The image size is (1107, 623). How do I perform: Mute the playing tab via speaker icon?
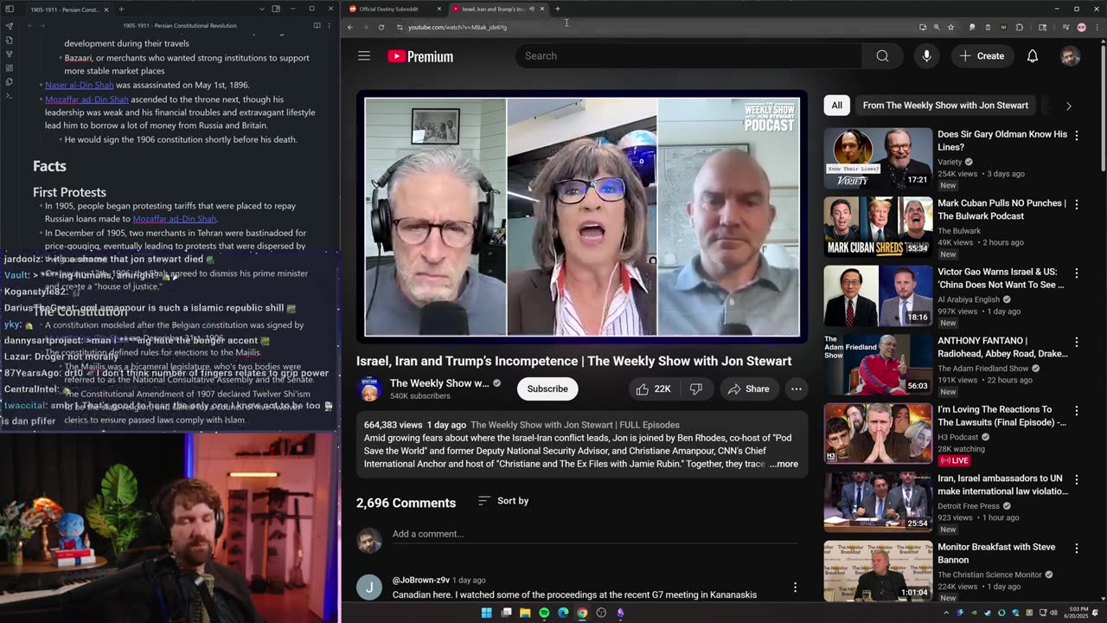tap(531, 9)
